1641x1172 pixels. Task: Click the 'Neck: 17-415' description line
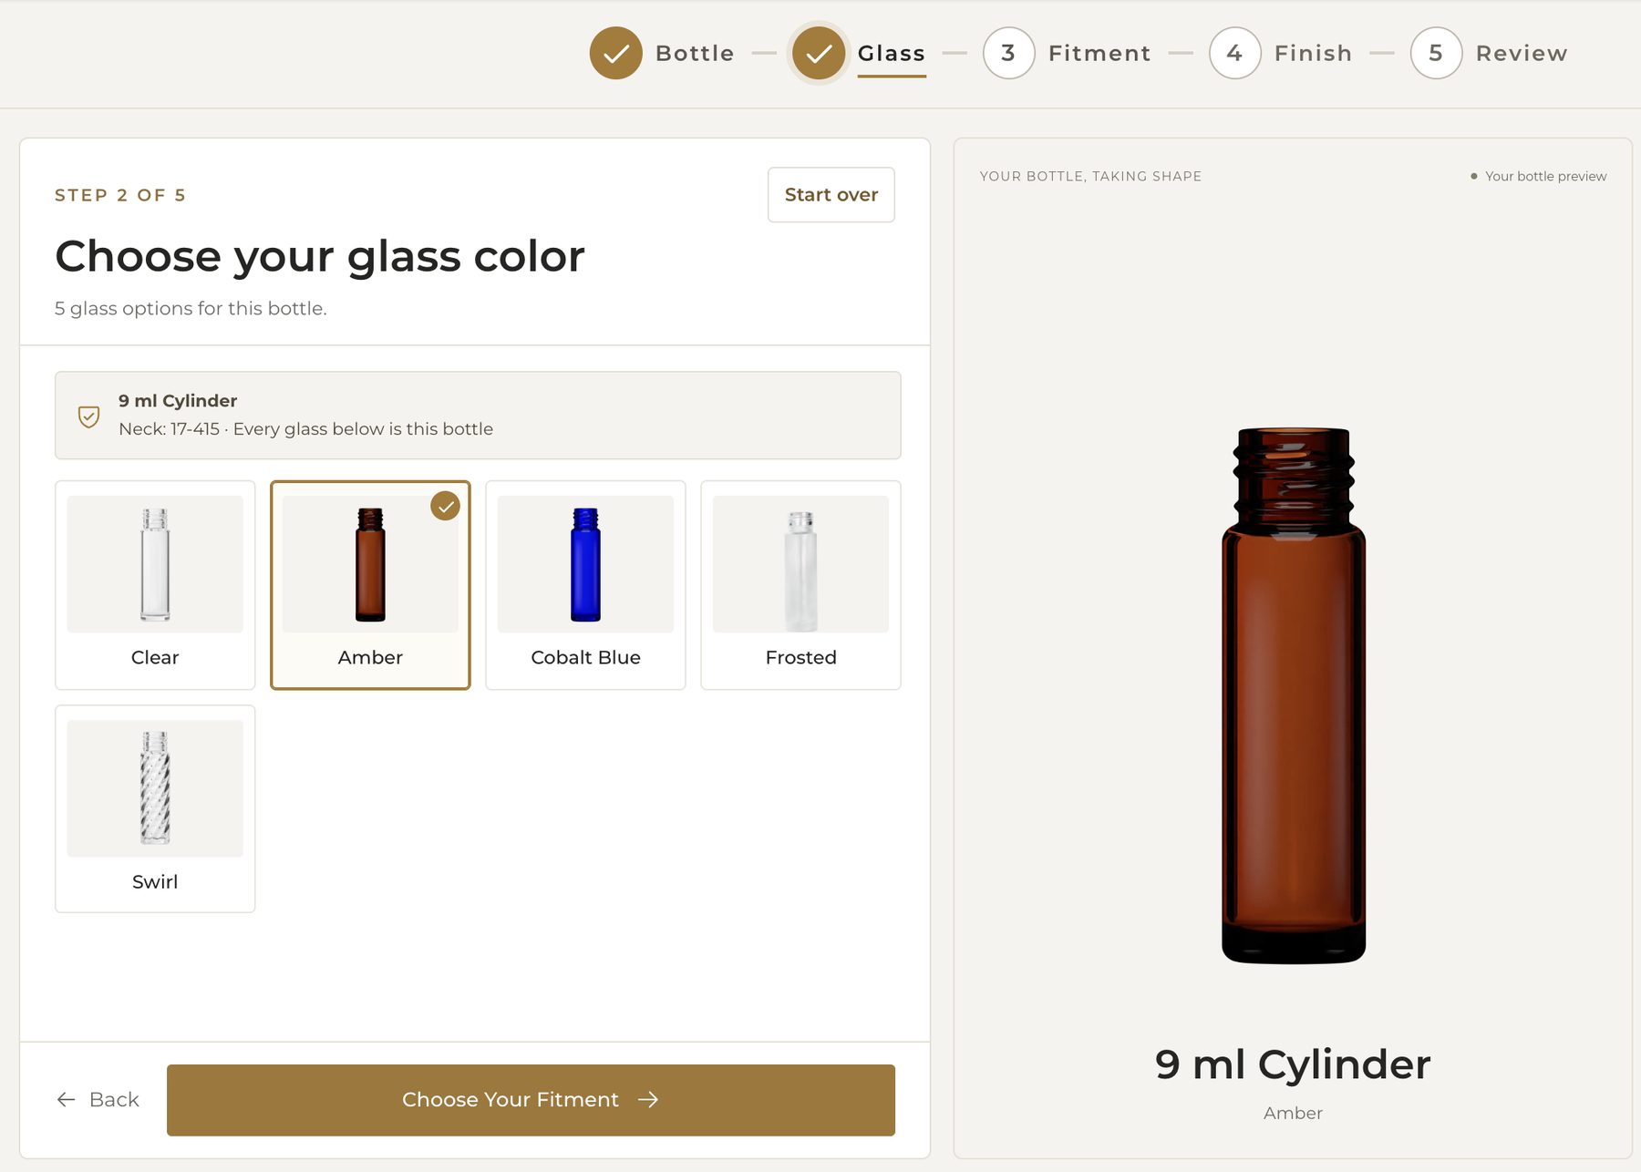pos(305,428)
